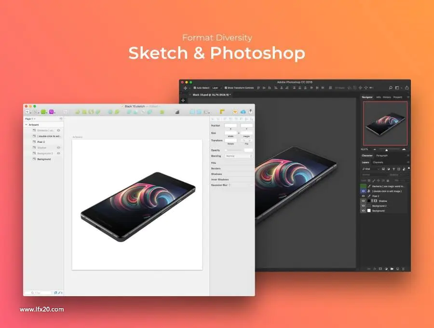
Task: Toggle the Auto-Select checkbox in Photoshop
Action: [x=195, y=88]
